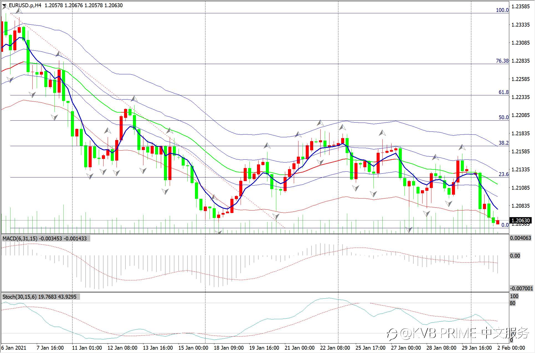Click the 7 Jan 16:00 time label
The width and height of the screenshot is (535, 353).
click(50, 348)
